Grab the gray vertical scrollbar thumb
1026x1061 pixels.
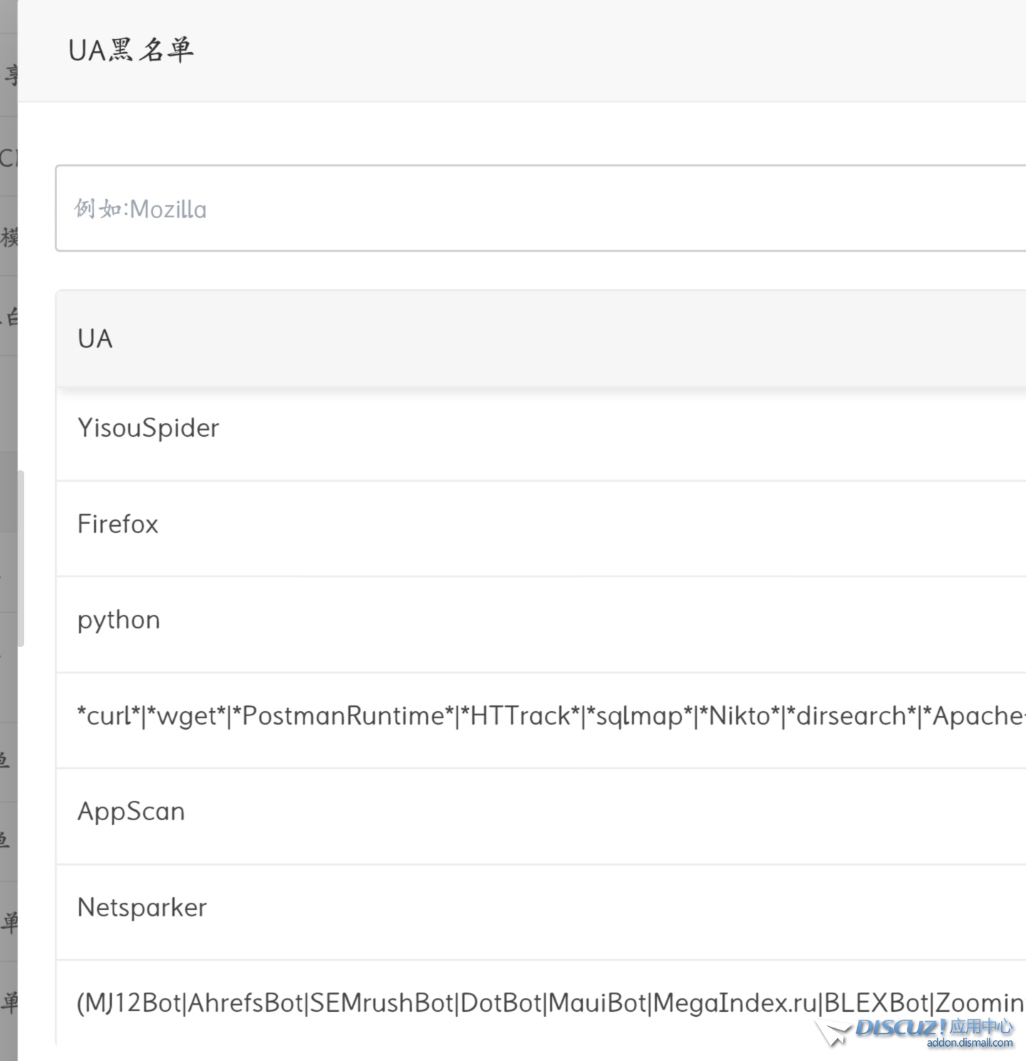pyautogui.click(x=21, y=558)
